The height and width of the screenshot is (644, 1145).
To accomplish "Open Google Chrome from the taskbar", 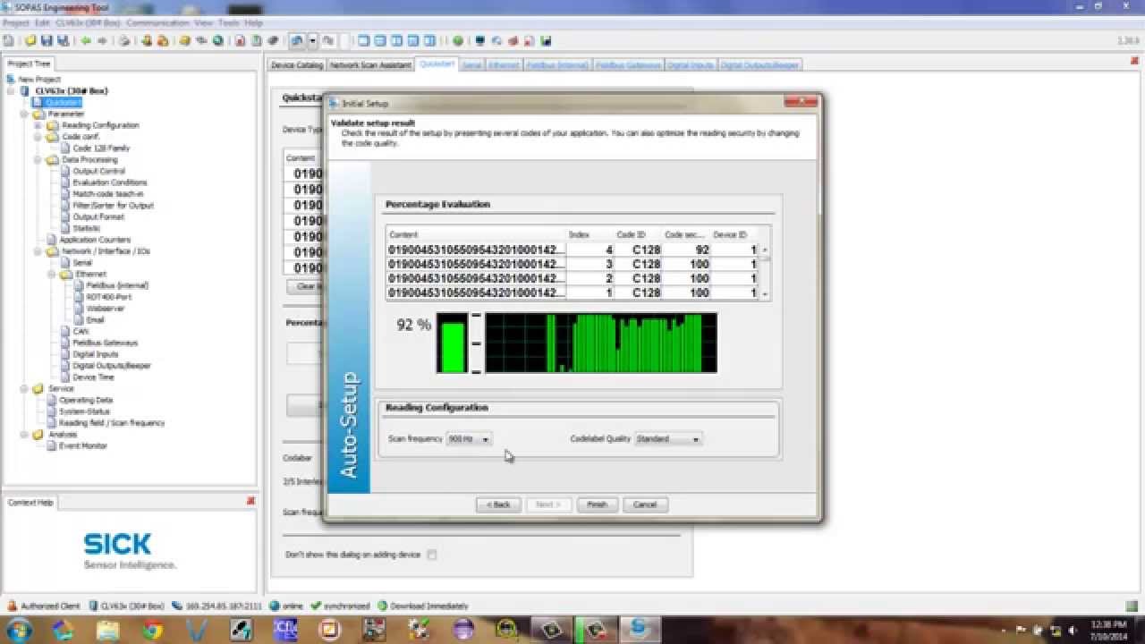I will coord(152,630).
